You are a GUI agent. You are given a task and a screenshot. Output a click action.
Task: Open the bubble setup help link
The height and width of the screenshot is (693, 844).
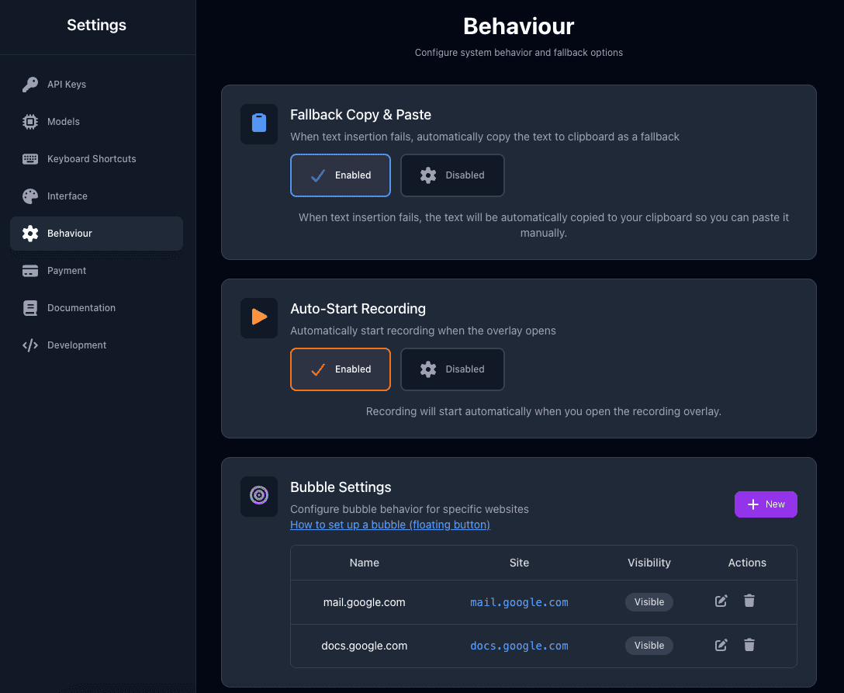(x=389, y=525)
